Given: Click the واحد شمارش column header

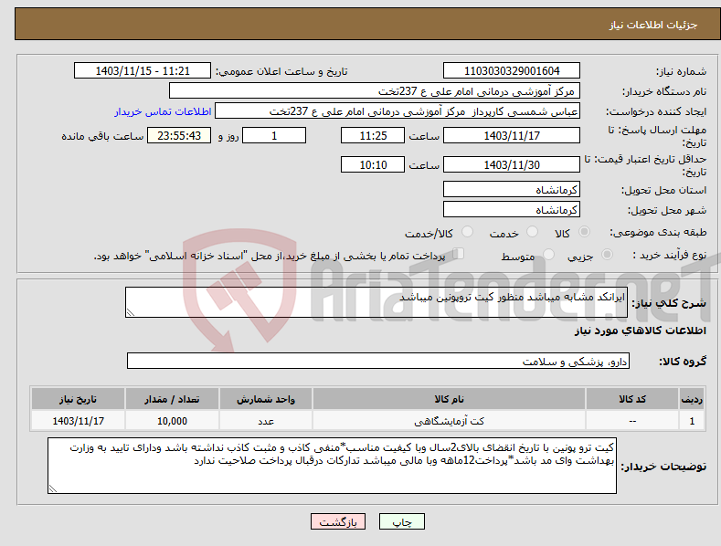Looking at the screenshot, I should tap(266, 399).
